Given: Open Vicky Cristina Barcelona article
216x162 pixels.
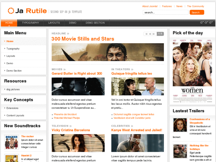Looking at the screenshot, I should [71, 130].
